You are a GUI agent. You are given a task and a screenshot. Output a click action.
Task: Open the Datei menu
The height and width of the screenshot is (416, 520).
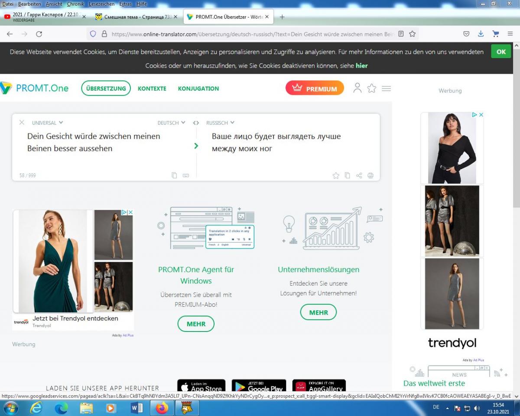click(x=8, y=4)
